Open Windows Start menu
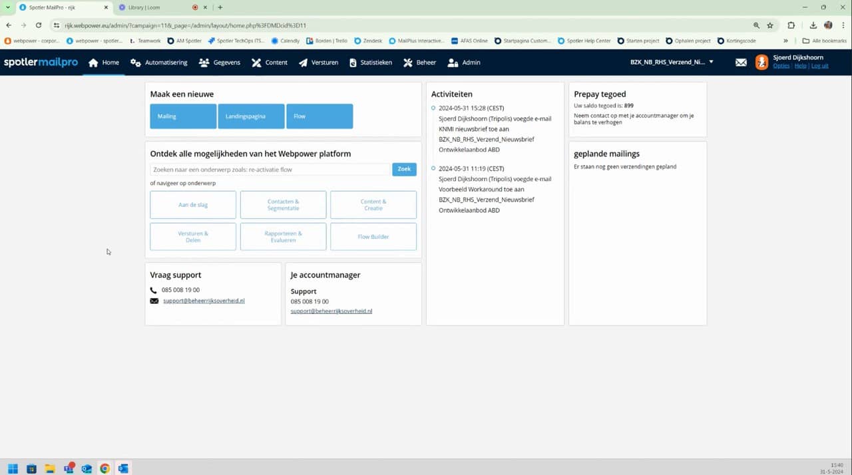 [13, 468]
